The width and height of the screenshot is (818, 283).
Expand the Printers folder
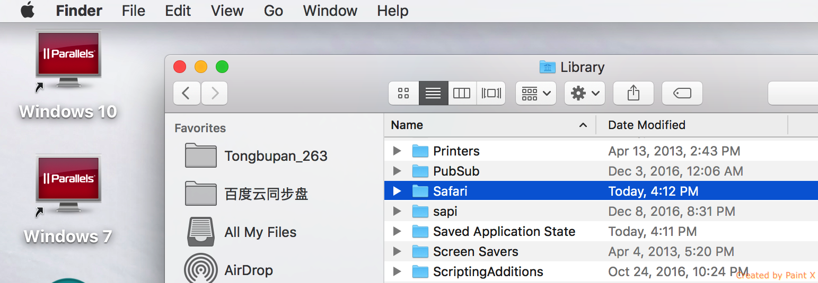tap(397, 151)
